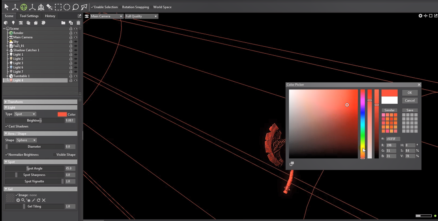
Task: Click the Similar button above the swatches
Action: pos(389,110)
